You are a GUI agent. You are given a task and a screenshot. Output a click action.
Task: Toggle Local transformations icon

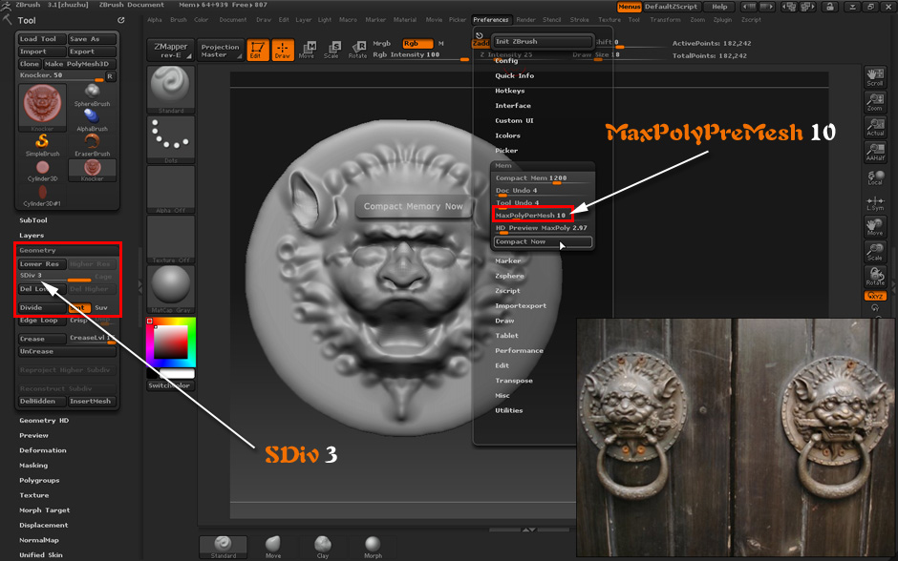(875, 177)
